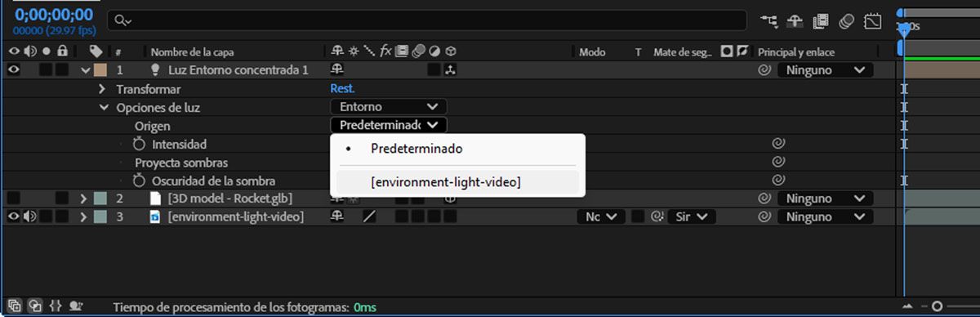The height and width of the screenshot is (317, 980).
Task: Click parent pick whip of Rocket.glb layer
Action: pos(764,199)
